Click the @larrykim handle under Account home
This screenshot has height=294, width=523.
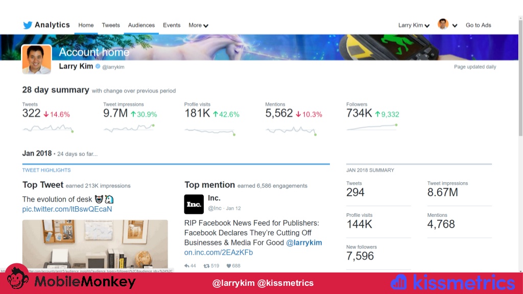(113, 67)
